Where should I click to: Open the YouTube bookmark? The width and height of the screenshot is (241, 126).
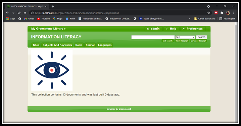(44, 19)
